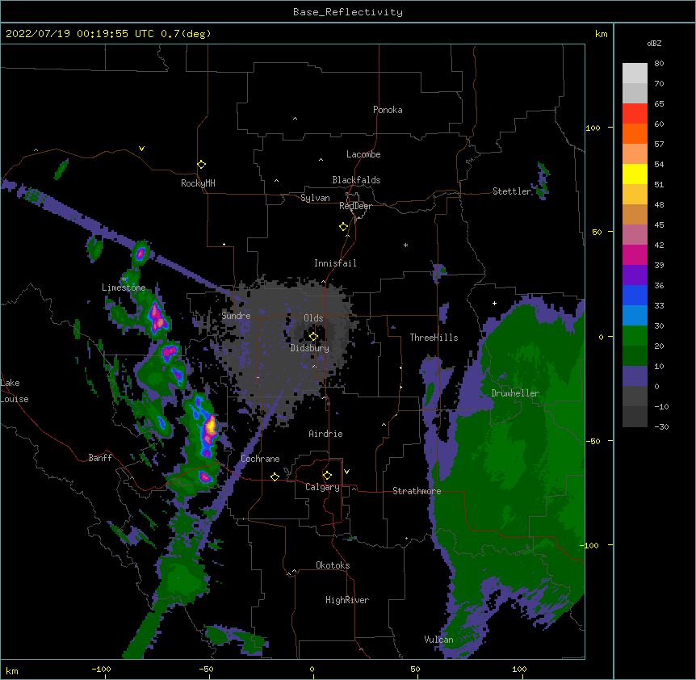Click the yellow diamond marker beside Cochrane

pyautogui.click(x=275, y=476)
